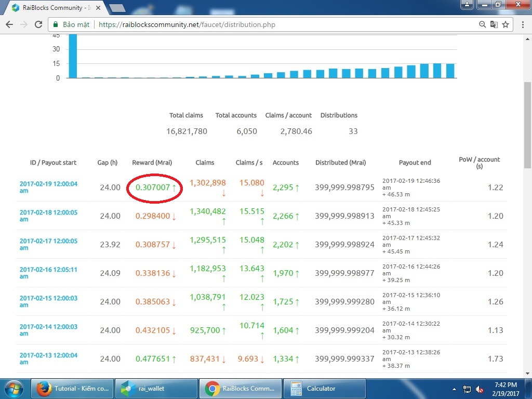This screenshot has width=532, height=399.
Task: Show hidden system tray icons
Action: [x=454, y=389]
